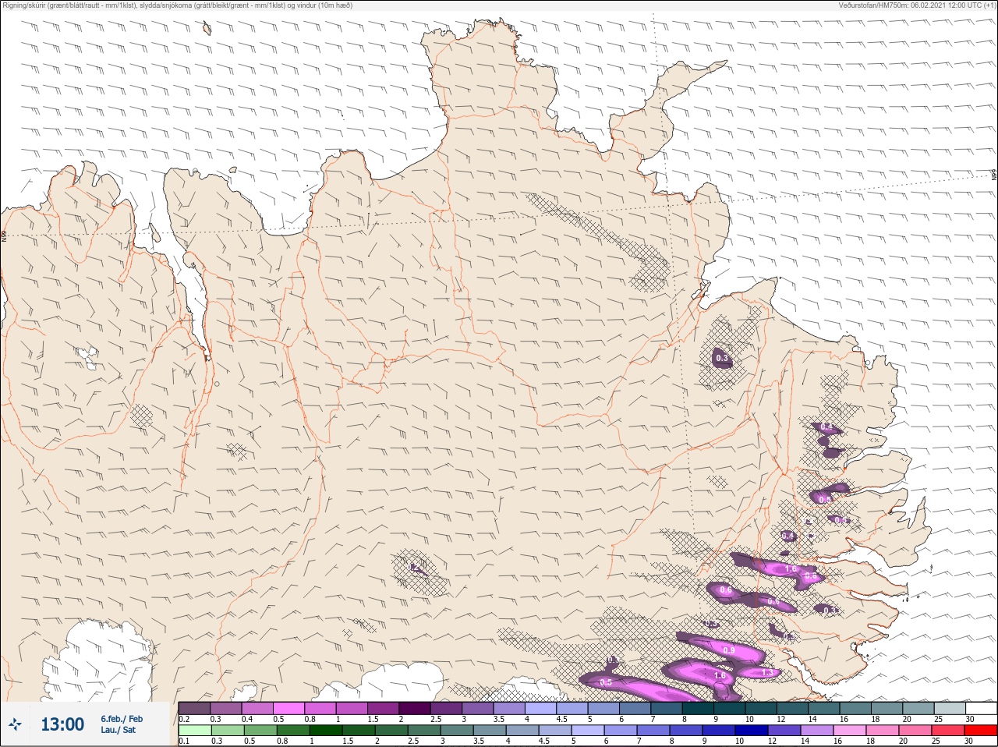Select the 0.4 swatch in purple snow legend

pyautogui.click(x=257, y=708)
